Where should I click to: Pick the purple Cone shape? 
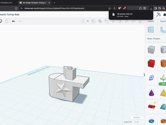click(x=151, y=93)
